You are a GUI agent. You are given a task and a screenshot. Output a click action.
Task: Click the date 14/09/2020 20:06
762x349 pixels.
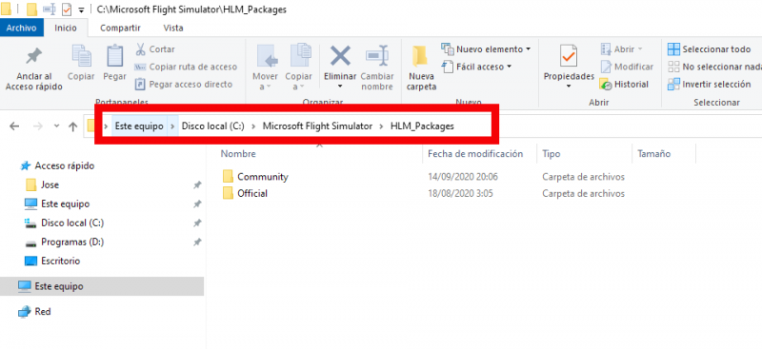[x=463, y=177]
